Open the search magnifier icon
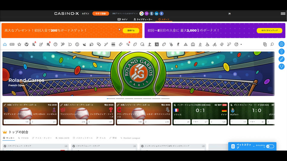This screenshot has width=287, height=161. [272, 44]
